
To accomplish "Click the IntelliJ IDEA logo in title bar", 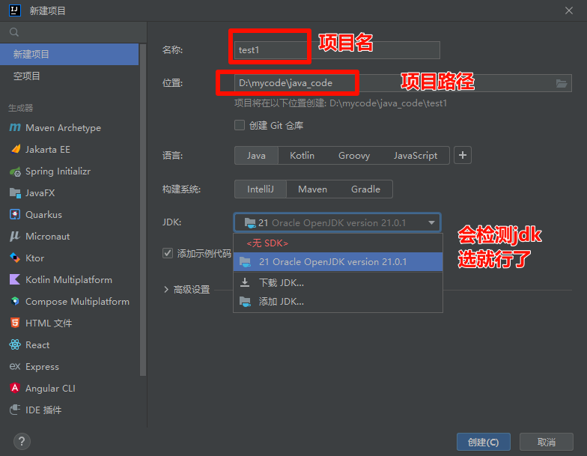I will (15, 10).
